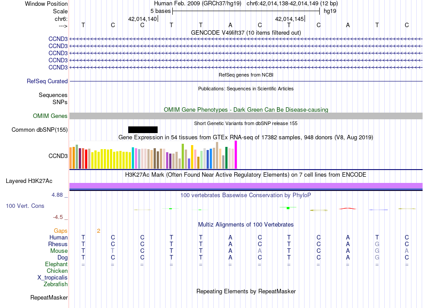
Task: Click the RefSeq Curated track label
Action: coord(47,81)
